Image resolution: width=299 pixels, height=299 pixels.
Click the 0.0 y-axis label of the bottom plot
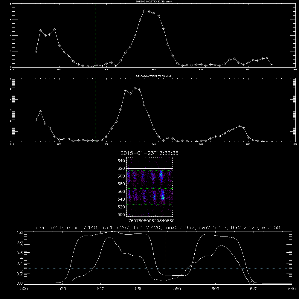(x=20, y=283)
